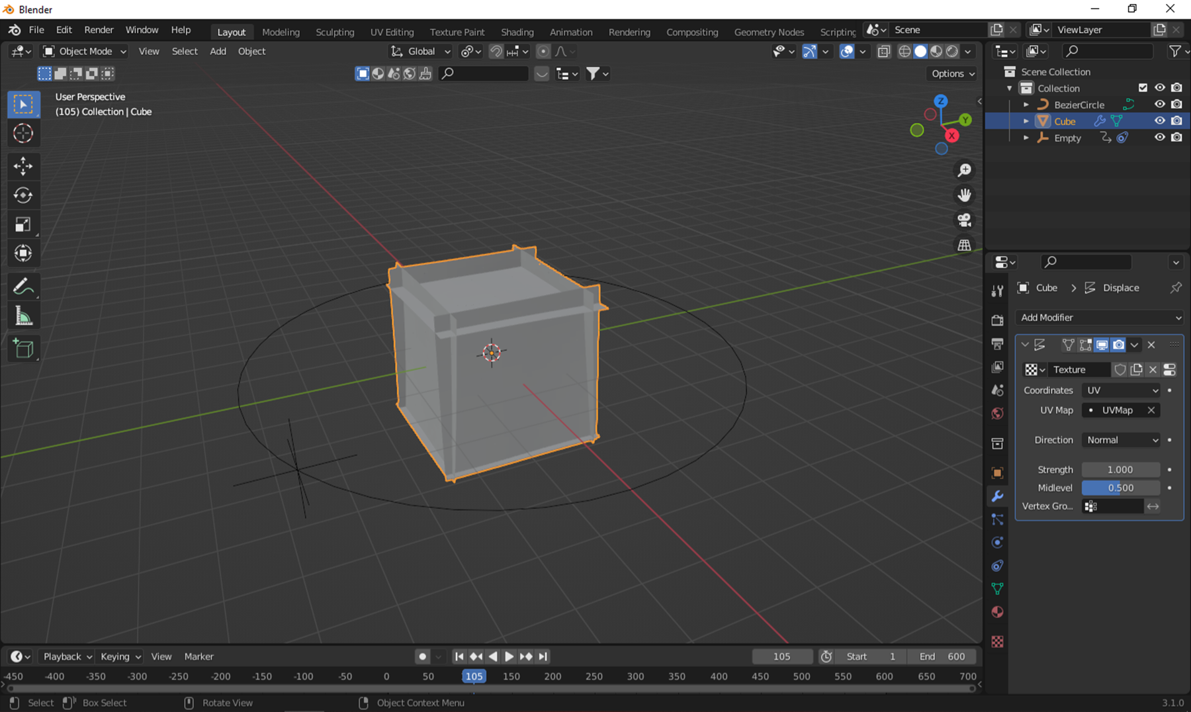Open the Playback menu in timeline

click(x=67, y=656)
